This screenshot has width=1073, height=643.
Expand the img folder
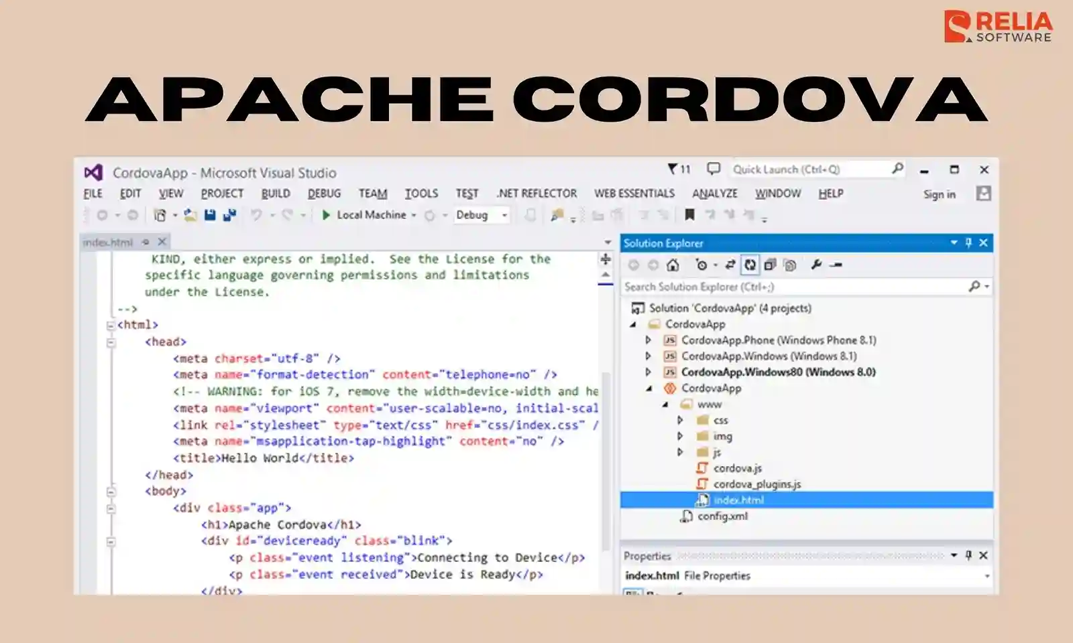pyautogui.click(x=680, y=437)
